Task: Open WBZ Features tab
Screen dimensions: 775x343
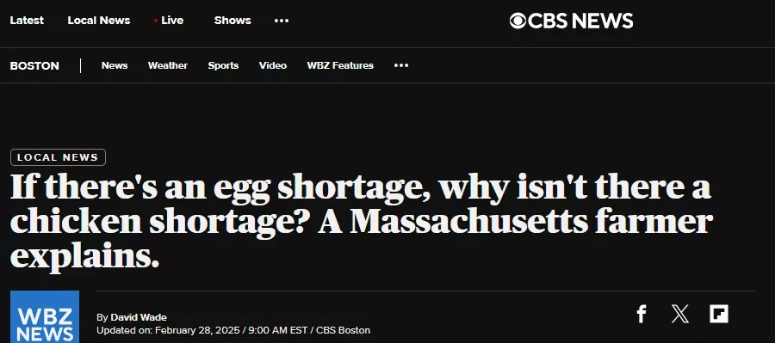Action: (x=340, y=65)
